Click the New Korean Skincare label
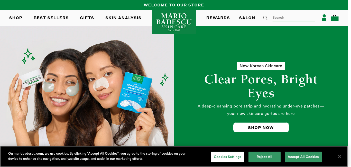This screenshot has width=351, height=167. pyautogui.click(x=261, y=66)
